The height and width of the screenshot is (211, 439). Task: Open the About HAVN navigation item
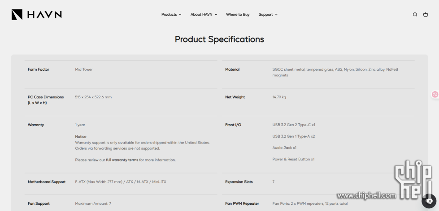(201, 15)
